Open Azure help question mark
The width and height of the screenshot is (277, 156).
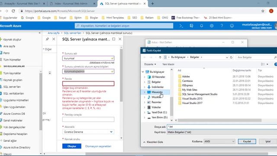click(x=222, y=26)
